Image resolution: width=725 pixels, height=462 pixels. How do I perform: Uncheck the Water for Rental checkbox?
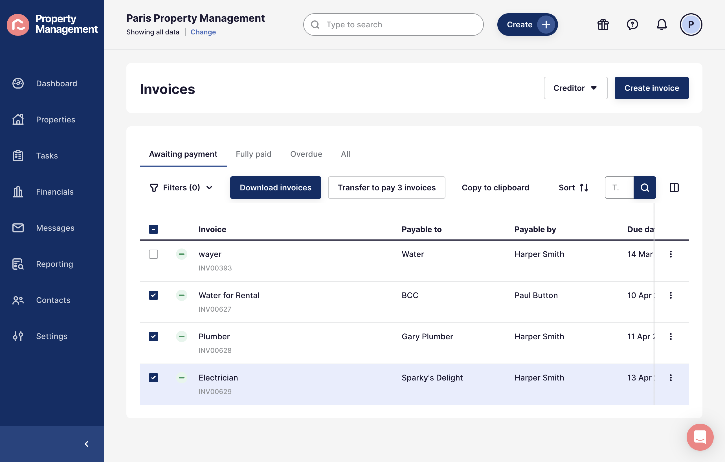[153, 295]
